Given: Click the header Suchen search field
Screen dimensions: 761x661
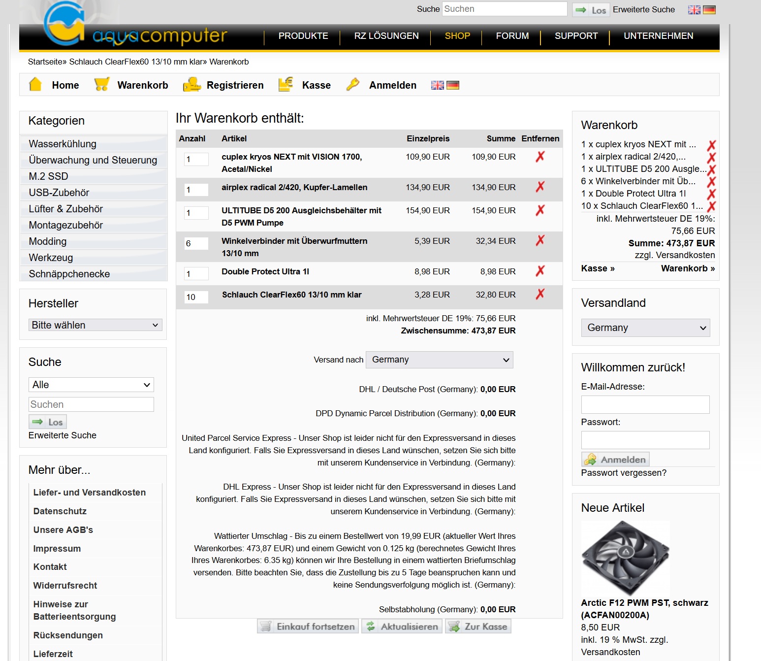Looking at the screenshot, I should point(505,9).
